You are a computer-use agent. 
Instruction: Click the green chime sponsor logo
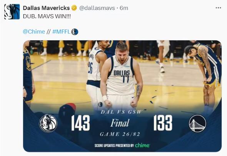pyautogui.click(x=142, y=145)
